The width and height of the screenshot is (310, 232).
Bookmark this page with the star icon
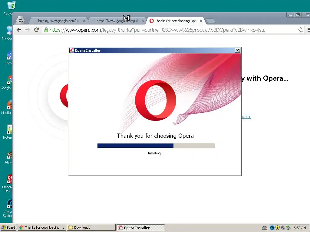pos(301,30)
